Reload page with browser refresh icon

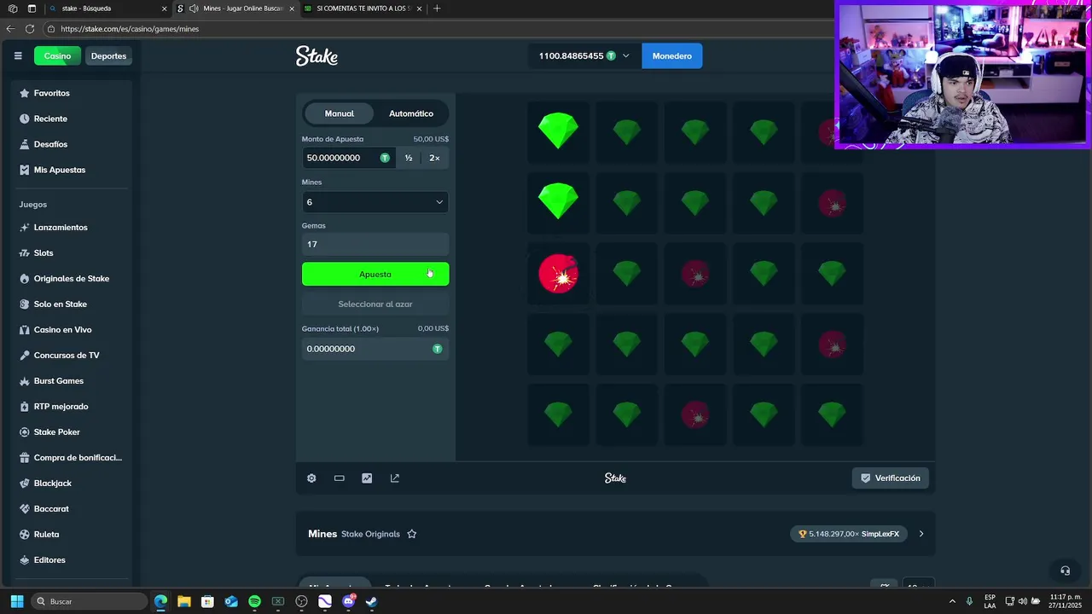tap(30, 28)
